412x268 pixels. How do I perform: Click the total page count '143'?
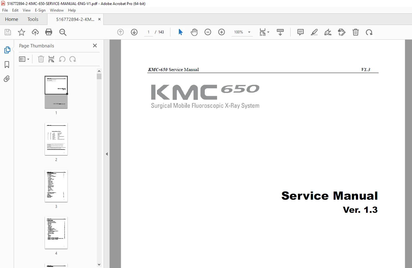pos(161,32)
